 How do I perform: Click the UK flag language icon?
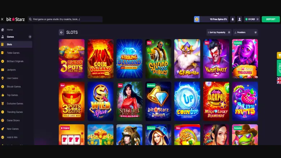pyautogui.click(x=279, y=80)
